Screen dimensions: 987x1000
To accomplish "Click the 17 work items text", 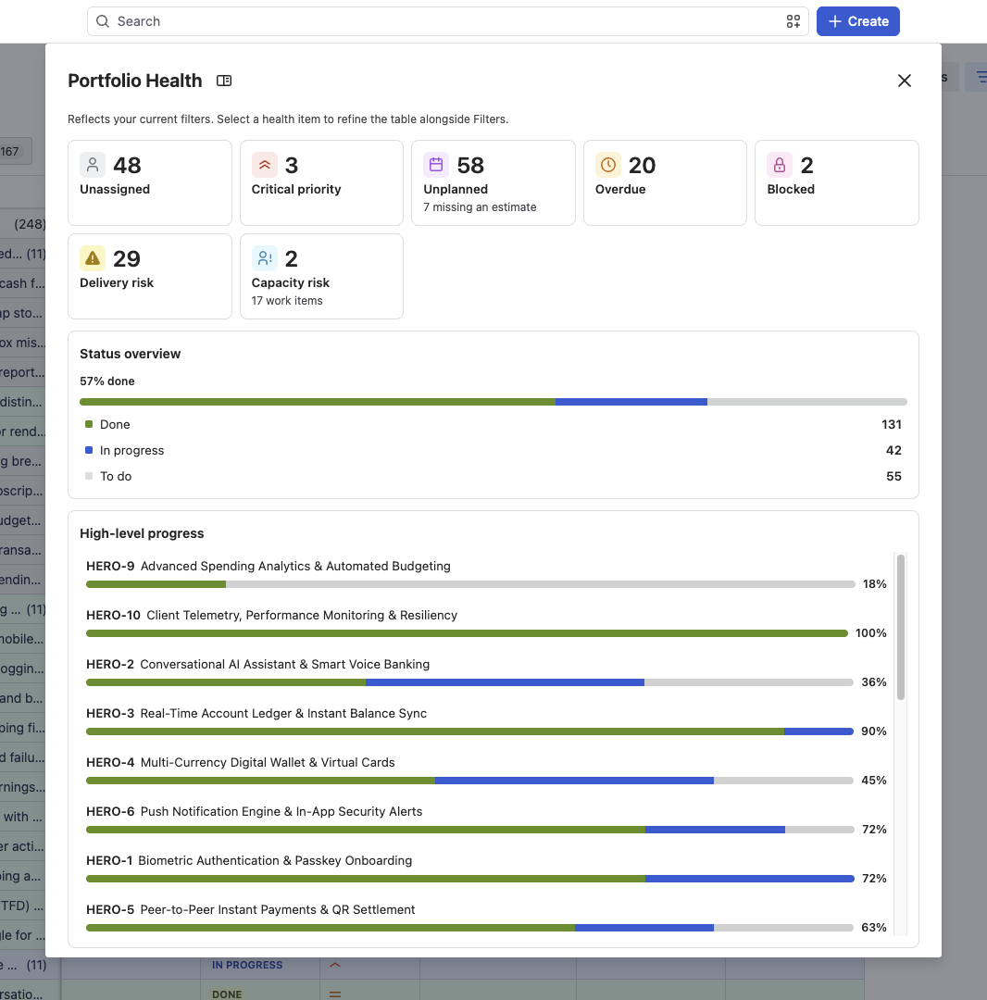I will [x=287, y=301].
